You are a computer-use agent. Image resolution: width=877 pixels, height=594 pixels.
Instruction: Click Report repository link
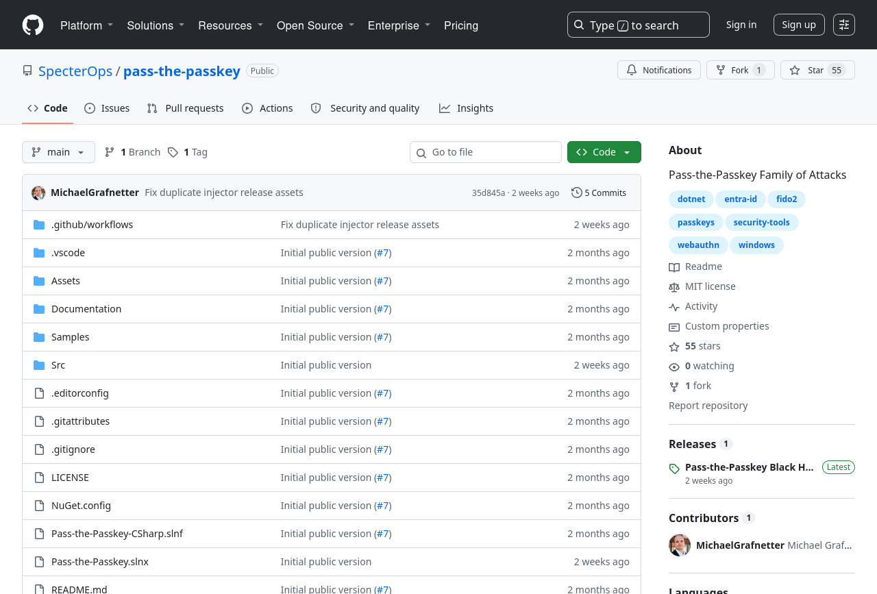pos(708,406)
